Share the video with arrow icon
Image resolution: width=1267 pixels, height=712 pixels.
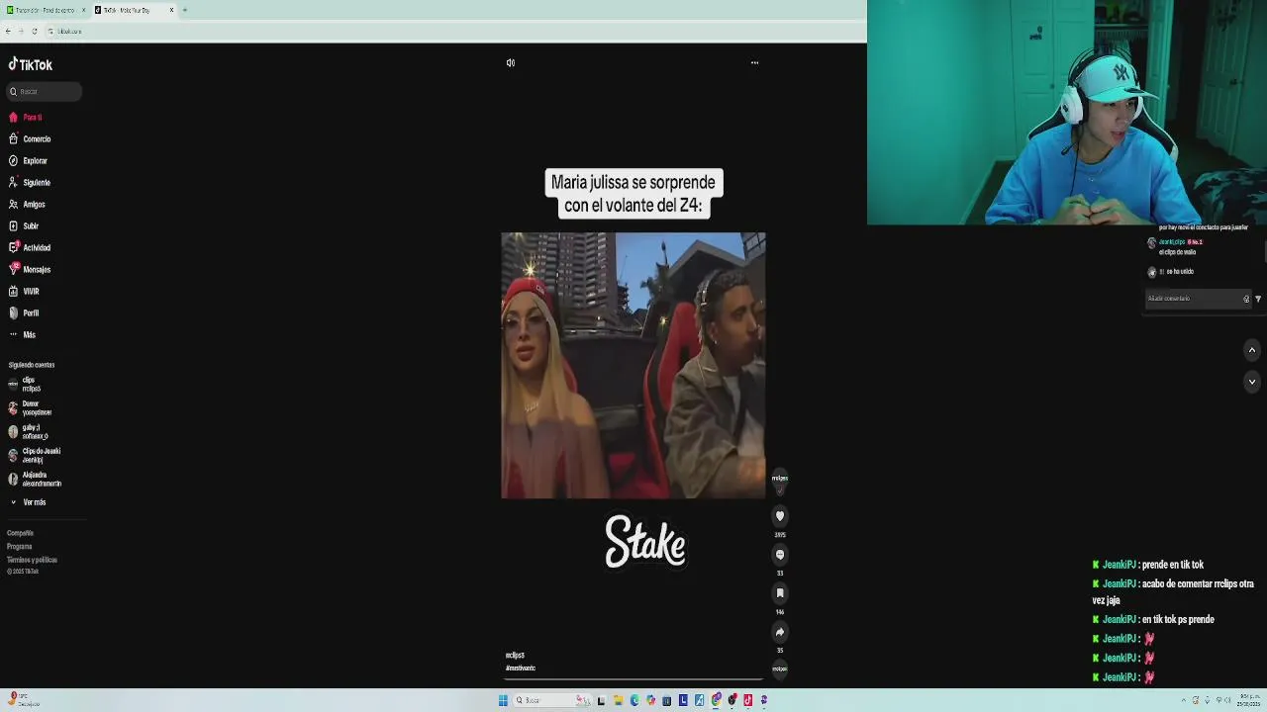(x=780, y=632)
